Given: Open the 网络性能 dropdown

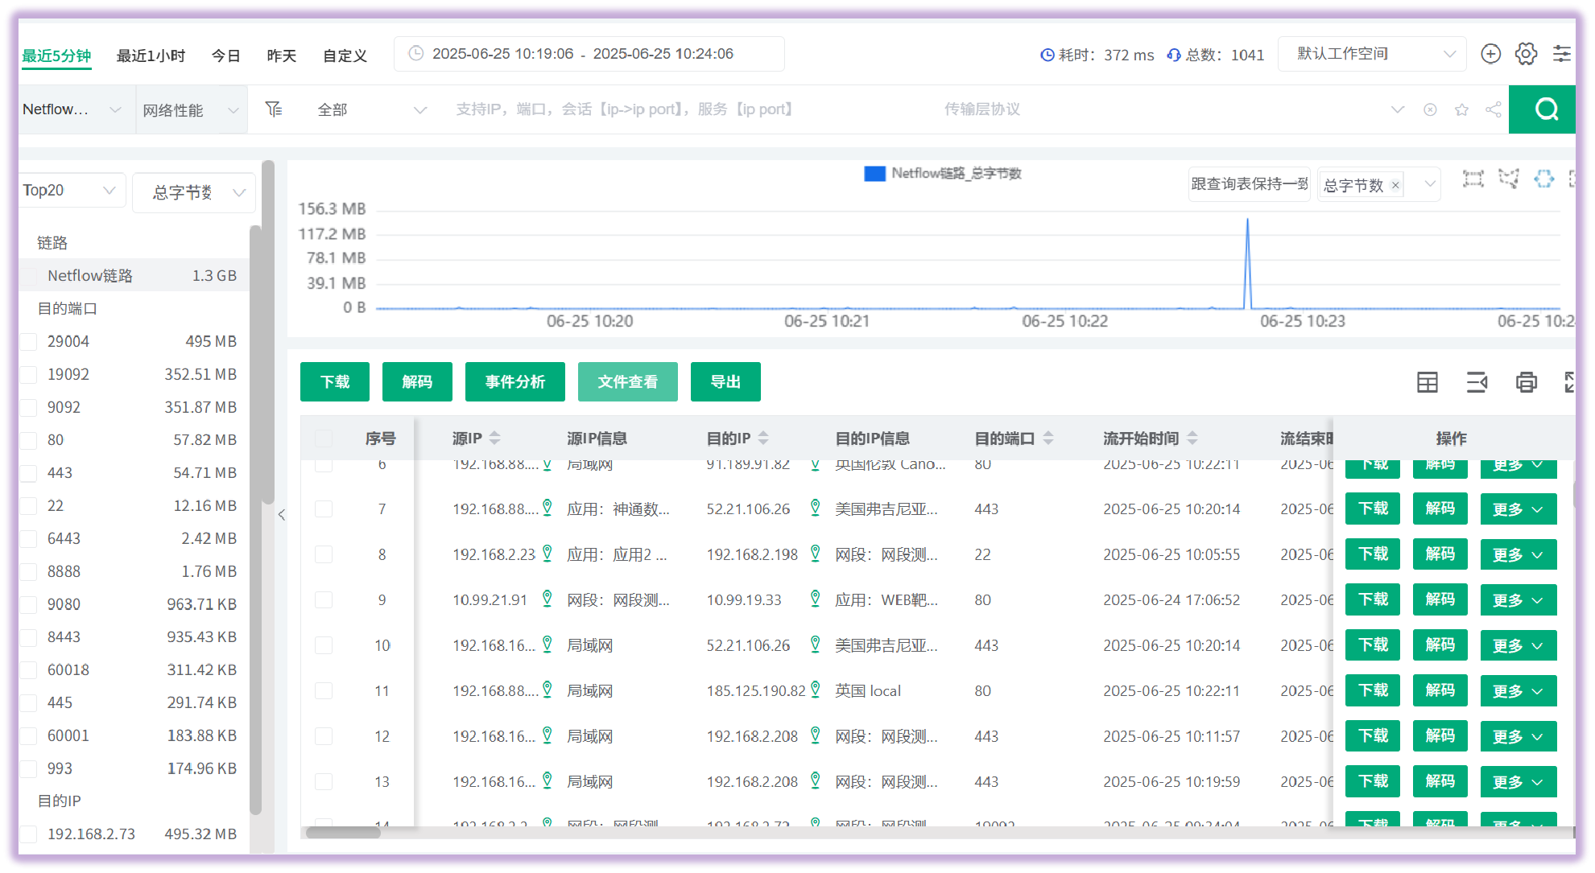Looking at the screenshot, I should (191, 110).
